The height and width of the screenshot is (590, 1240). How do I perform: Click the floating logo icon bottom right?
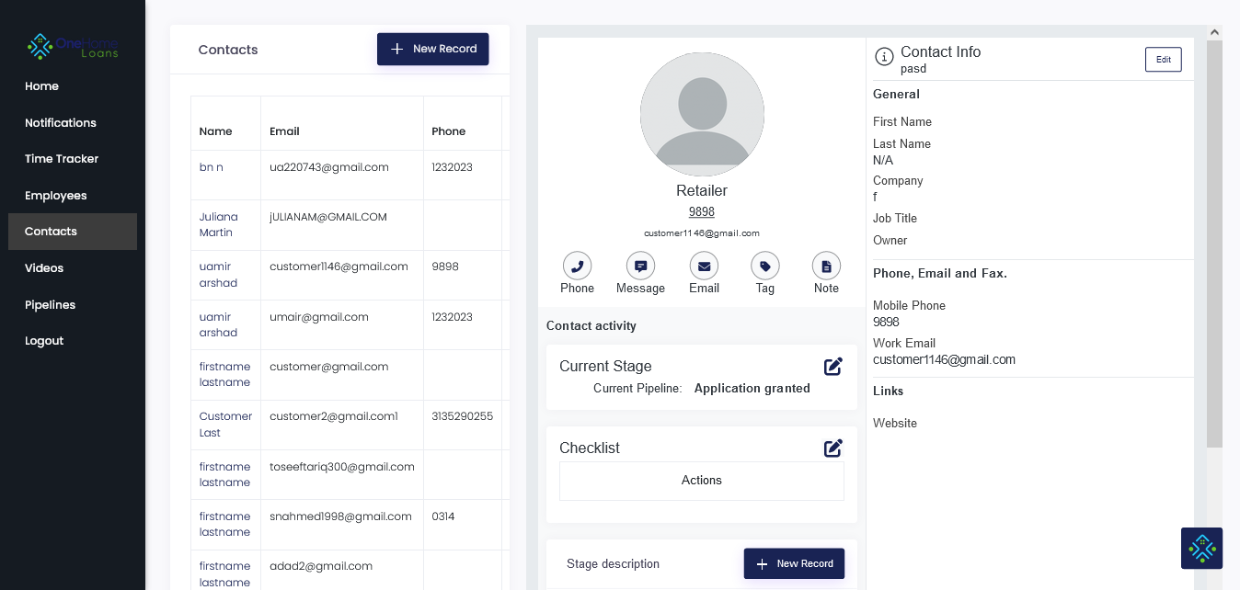(1201, 548)
